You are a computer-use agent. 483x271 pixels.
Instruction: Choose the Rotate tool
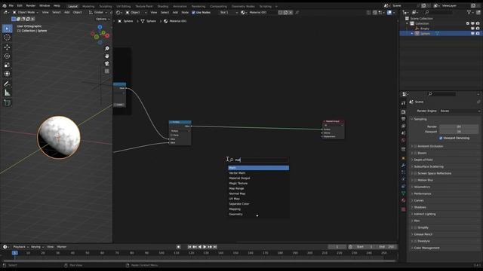tap(7, 56)
